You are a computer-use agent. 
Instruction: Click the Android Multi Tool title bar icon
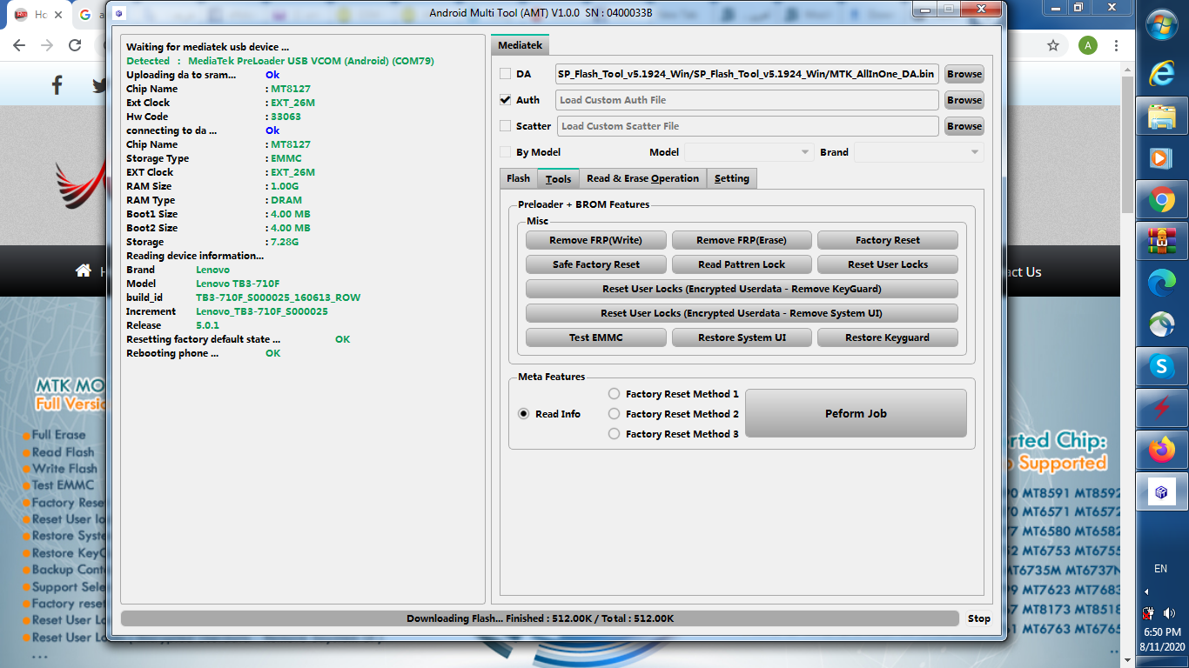pos(119,12)
